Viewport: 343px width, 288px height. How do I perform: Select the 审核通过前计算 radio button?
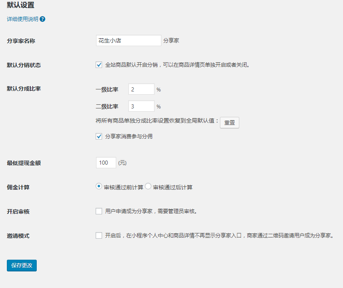pyautogui.click(x=99, y=186)
